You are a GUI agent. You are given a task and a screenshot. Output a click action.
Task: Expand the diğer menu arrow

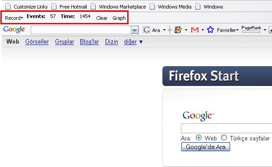(x=141, y=42)
